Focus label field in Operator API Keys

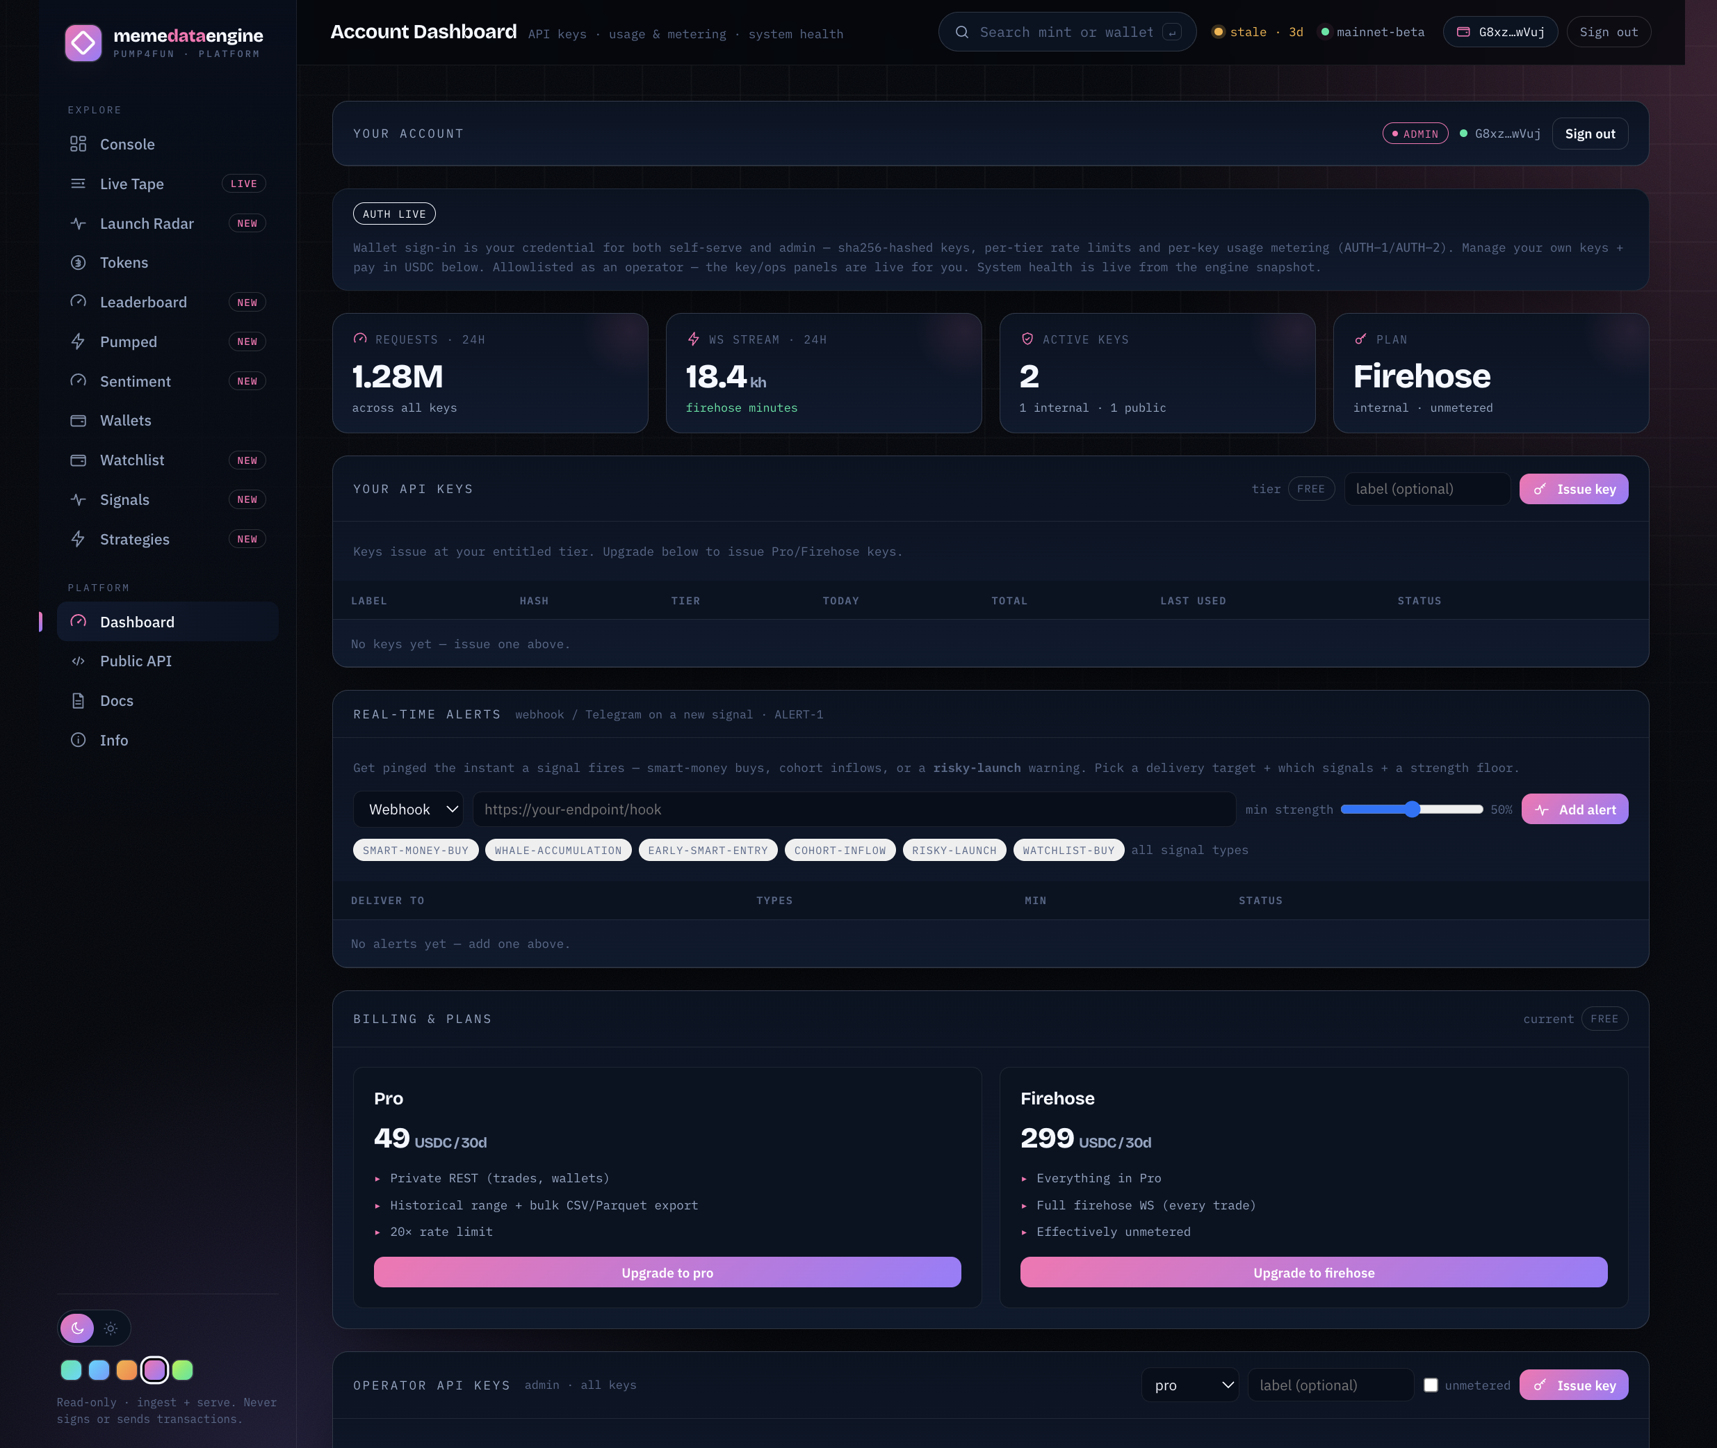[1331, 1385]
